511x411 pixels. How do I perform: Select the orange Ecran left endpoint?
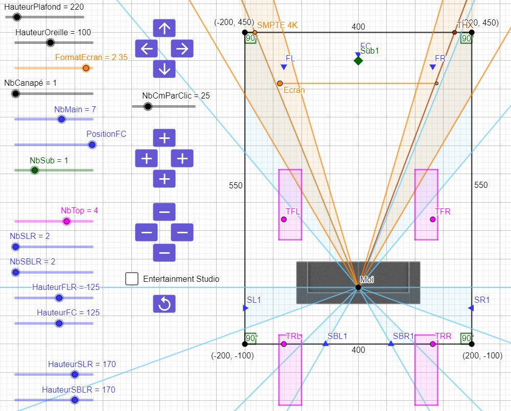280,83
